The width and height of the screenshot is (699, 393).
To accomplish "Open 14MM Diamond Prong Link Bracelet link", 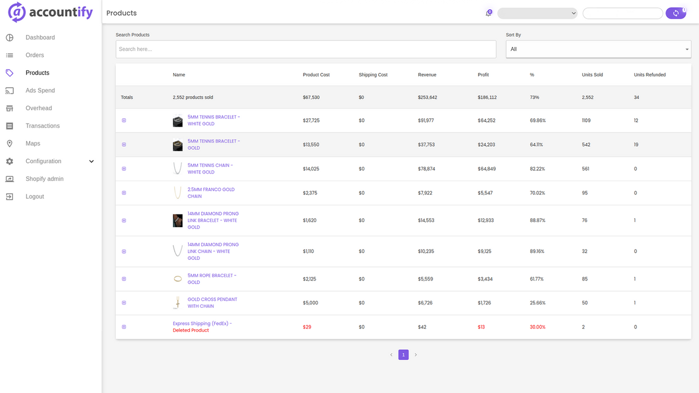I will pyautogui.click(x=214, y=221).
